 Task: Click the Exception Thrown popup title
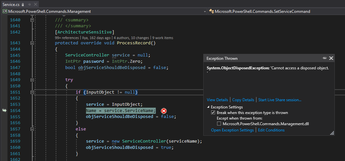(x=222, y=58)
